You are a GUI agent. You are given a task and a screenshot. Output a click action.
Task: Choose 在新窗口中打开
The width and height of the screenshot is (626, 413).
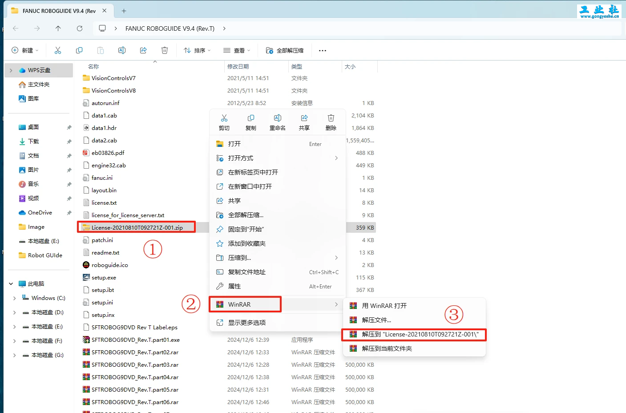[277, 186]
